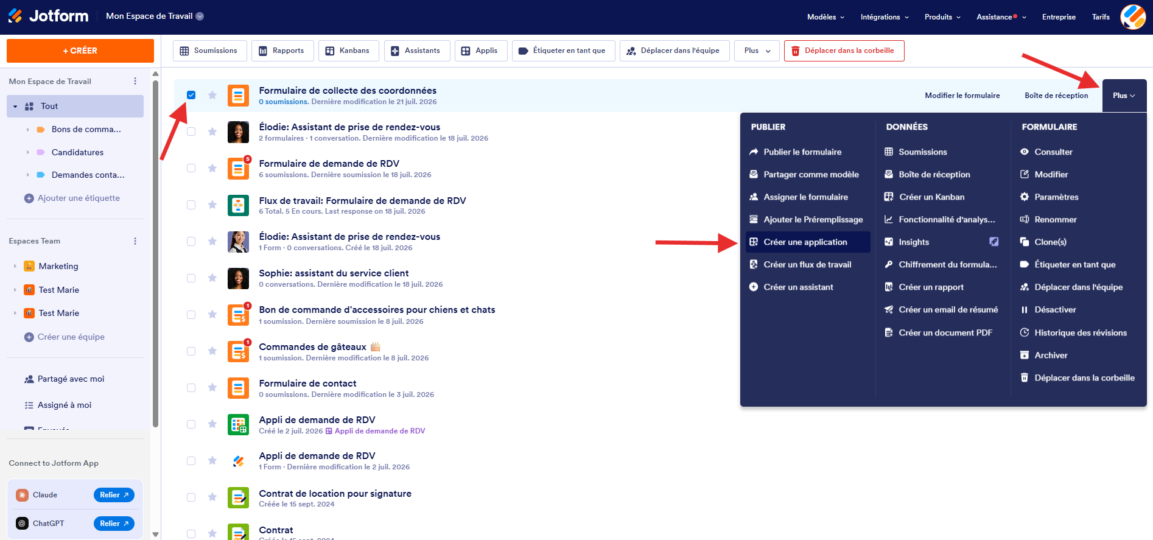Click the Commandes de gâteaux form icon
The image size is (1153, 540).
point(238,351)
